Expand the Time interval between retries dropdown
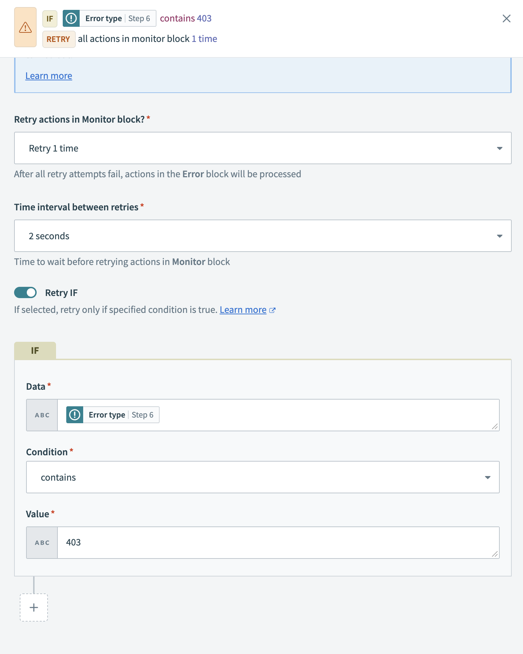The image size is (523, 654). pyautogui.click(x=263, y=236)
